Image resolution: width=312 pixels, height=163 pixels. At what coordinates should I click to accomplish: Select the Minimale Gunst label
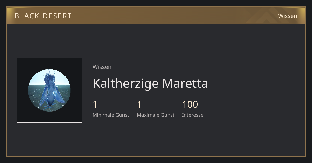(111, 115)
